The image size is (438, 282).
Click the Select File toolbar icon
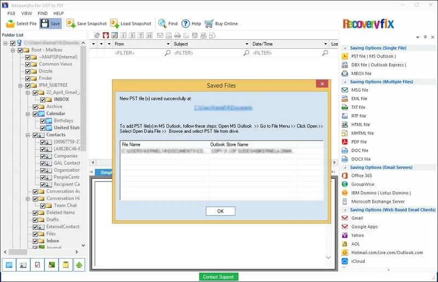10,23
